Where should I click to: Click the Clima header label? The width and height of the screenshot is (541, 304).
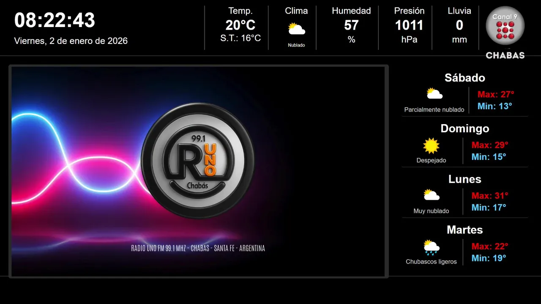pyautogui.click(x=296, y=11)
